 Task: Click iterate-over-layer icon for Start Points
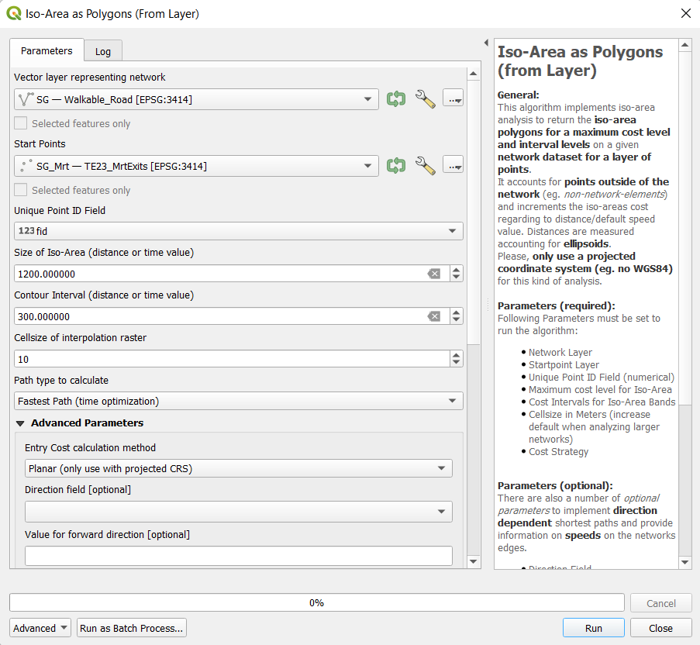(x=396, y=166)
